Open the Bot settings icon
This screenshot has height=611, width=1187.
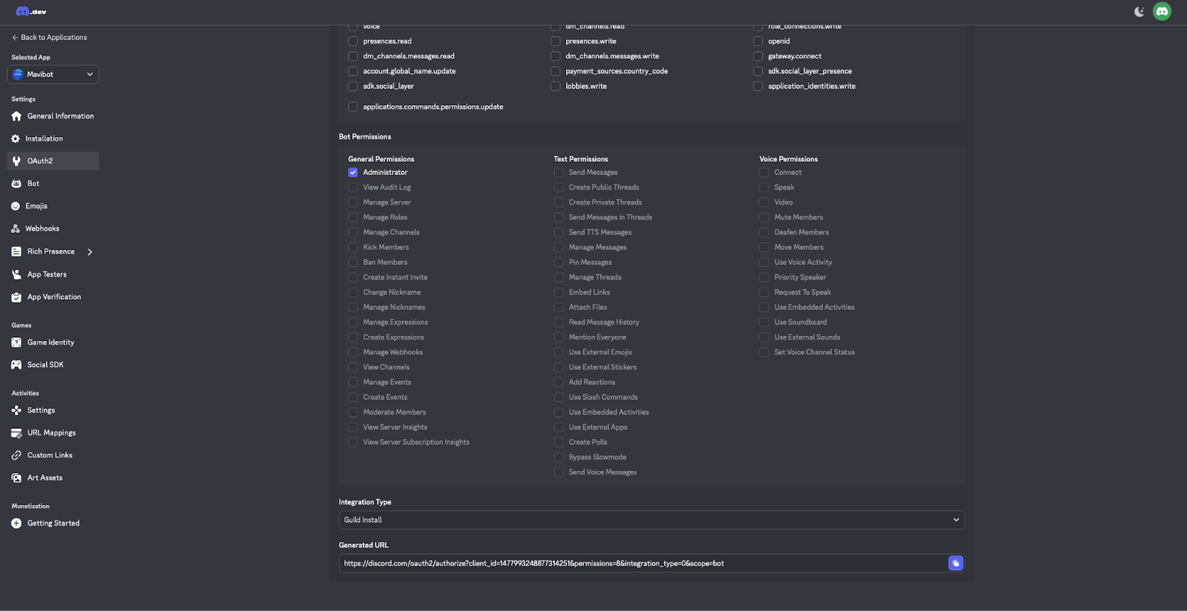[x=16, y=184]
